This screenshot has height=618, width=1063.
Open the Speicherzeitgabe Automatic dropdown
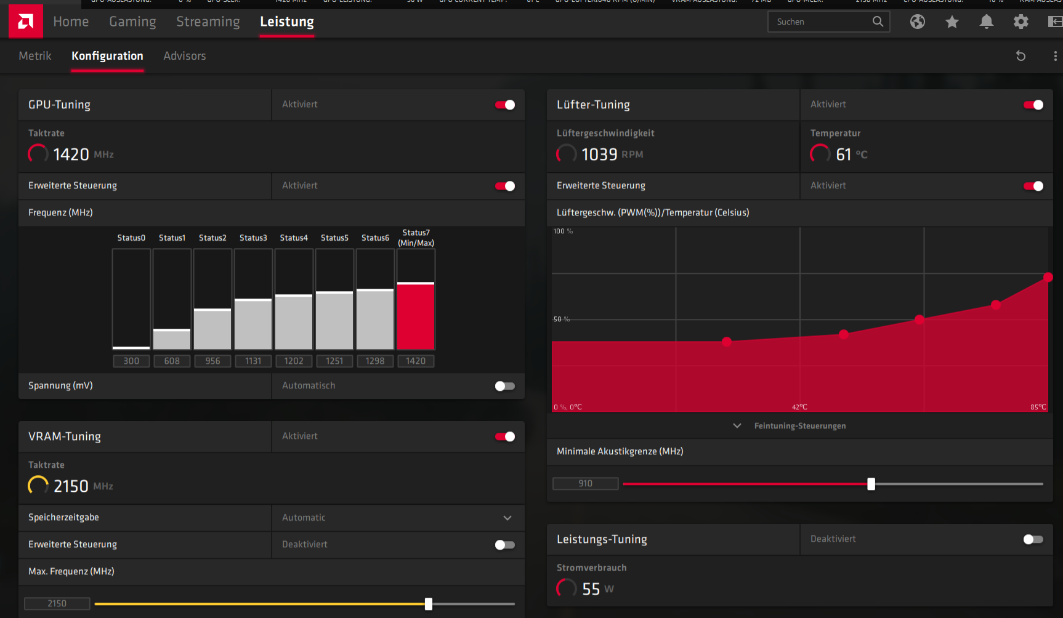click(398, 518)
